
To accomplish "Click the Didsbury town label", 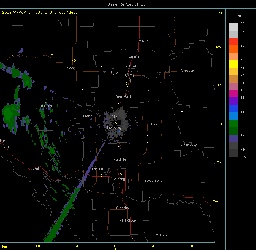I will (x=114, y=128).
